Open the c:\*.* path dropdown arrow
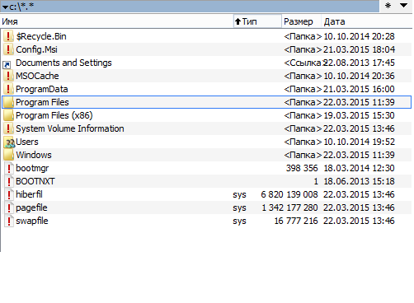Screen dimensions: 414x303 (x=5, y=7)
